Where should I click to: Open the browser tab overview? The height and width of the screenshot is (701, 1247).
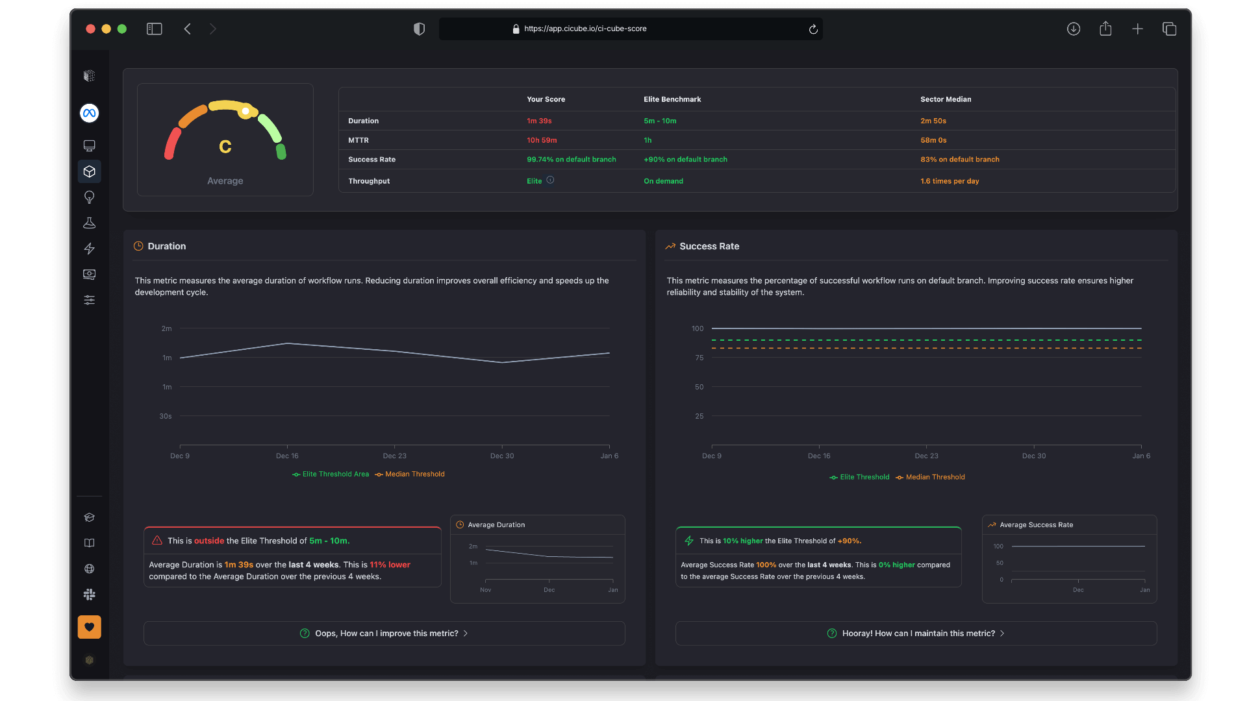click(1169, 29)
